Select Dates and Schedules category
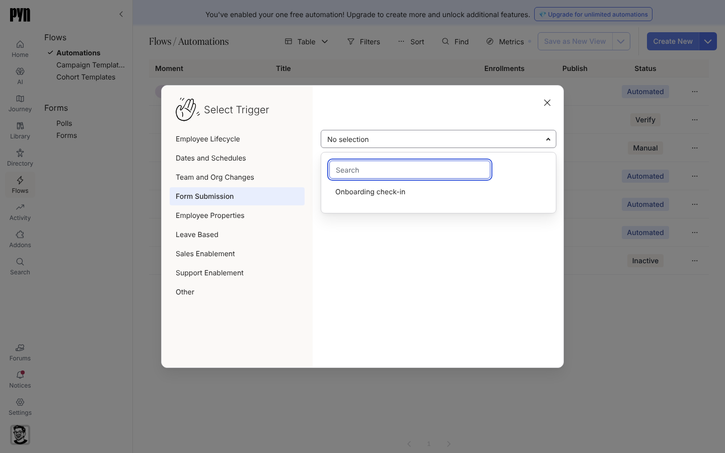The image size is (725, 453). pyautogui.click(x=237, y=158)
